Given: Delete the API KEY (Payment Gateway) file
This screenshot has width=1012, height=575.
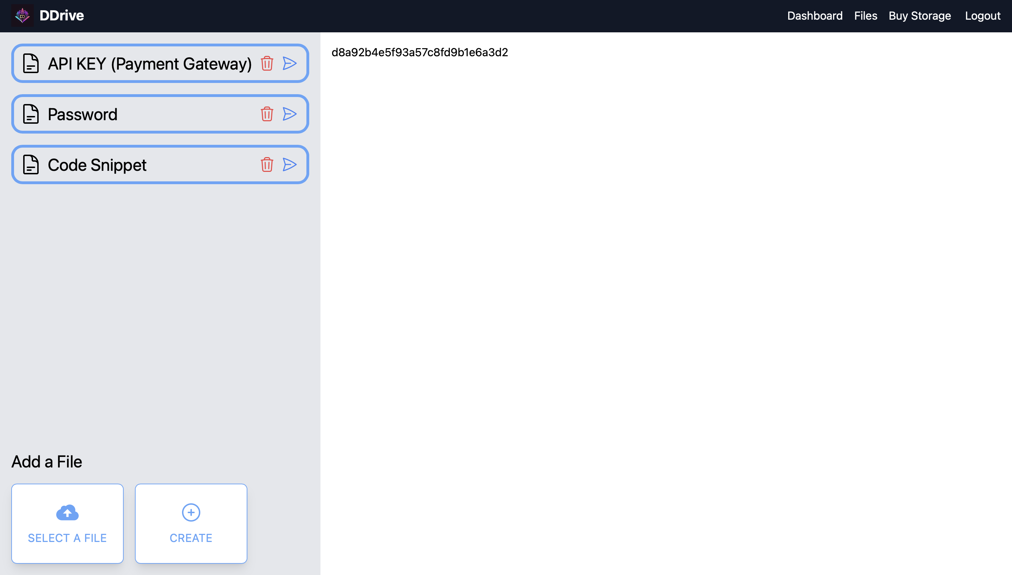Looking at the screenshot, I should pos(267,63).
